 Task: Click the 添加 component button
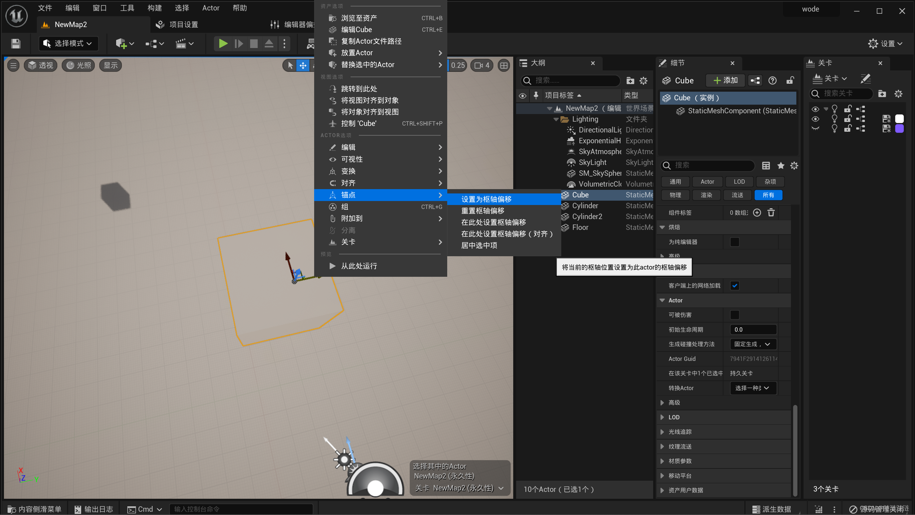(726, 80)
